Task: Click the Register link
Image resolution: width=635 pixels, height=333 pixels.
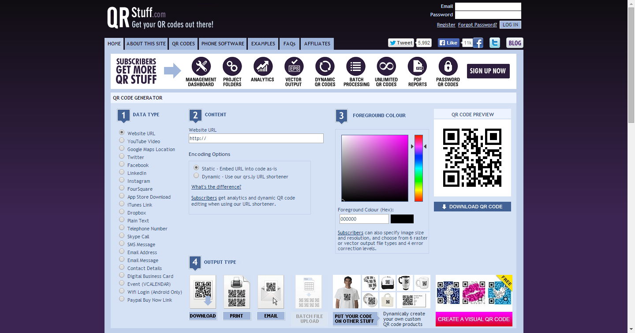Action: [x=446, y=25]
